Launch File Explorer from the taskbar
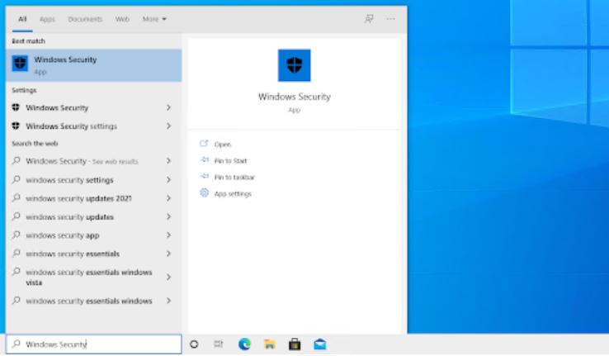The image size is (609, 356). pos(269,344)
